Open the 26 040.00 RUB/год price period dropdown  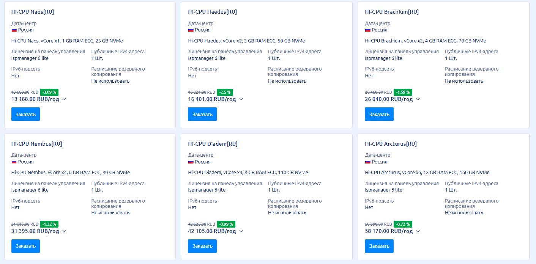coord(418,99)
